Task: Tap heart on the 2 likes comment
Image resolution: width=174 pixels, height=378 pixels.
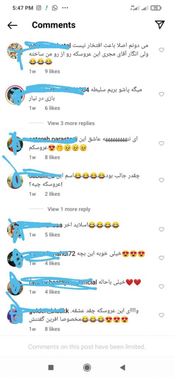Action: (x=161, y=180)
